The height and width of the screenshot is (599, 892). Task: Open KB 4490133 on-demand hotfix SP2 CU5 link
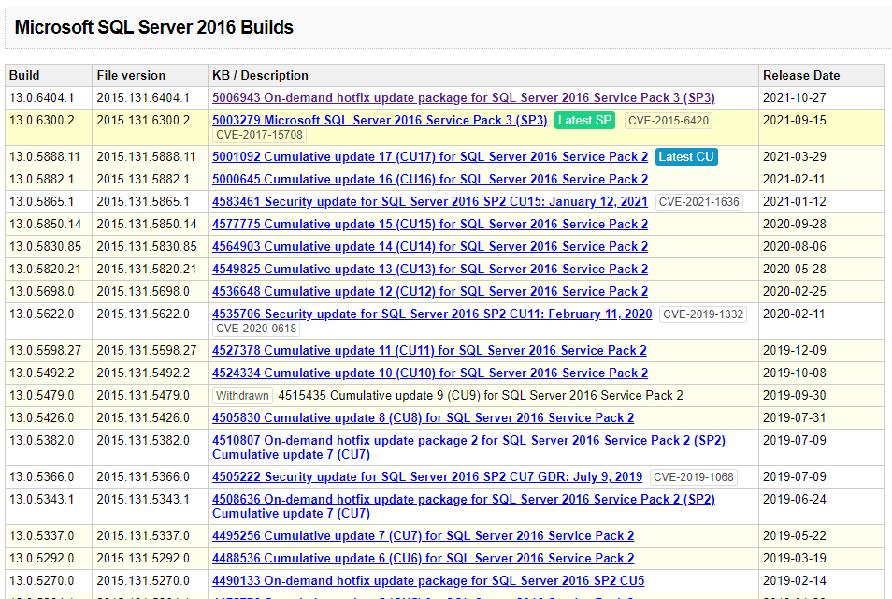(428, 581)
